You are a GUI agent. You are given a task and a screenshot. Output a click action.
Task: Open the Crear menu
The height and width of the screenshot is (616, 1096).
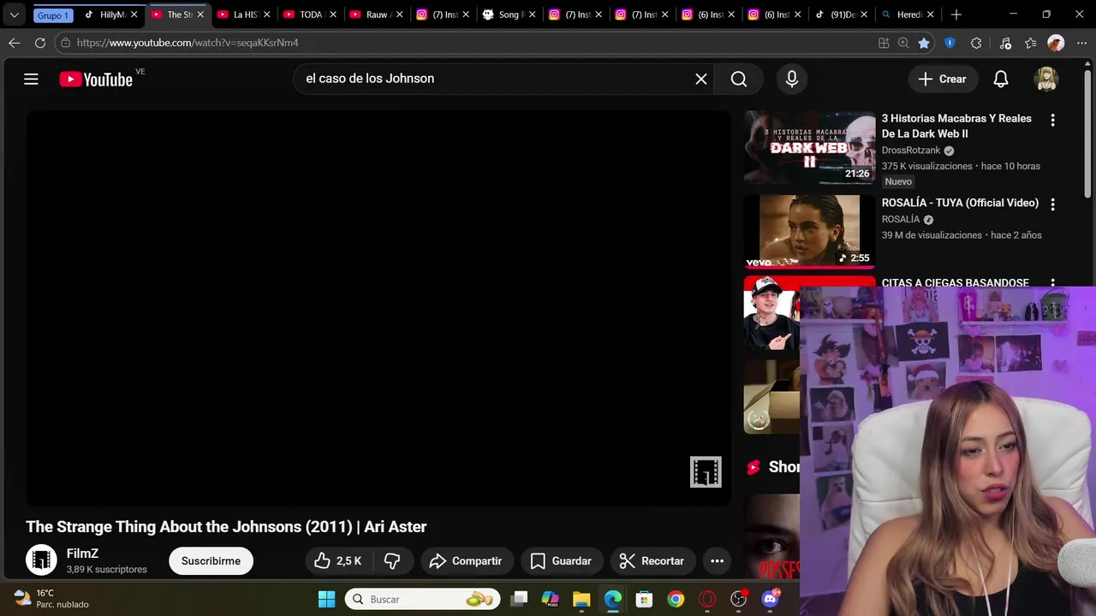[x=943, y=79]
